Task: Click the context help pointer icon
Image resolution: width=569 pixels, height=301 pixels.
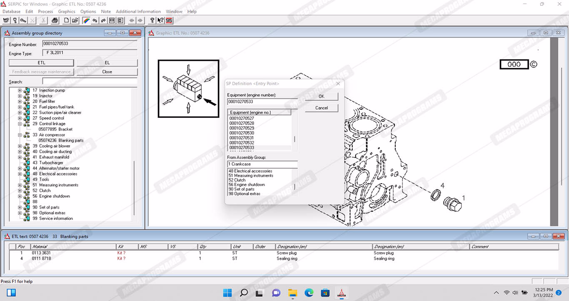Action: [x=160, y=20]
